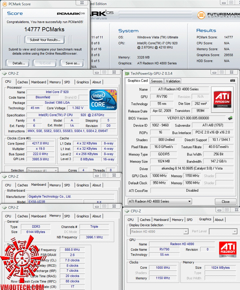The image size is (240, 290).
Task: Click the Default Clock 950 MHz field
Action: pos(159,183)
